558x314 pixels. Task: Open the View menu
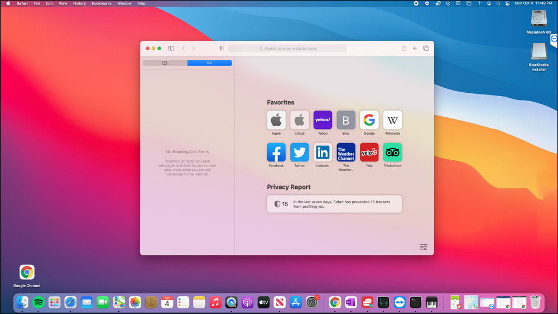click(x=62, y=3)
